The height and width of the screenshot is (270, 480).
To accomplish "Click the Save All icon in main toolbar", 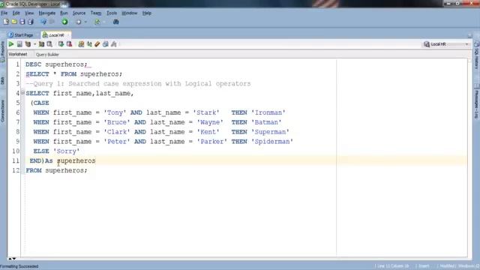I will tap(30, 22).
